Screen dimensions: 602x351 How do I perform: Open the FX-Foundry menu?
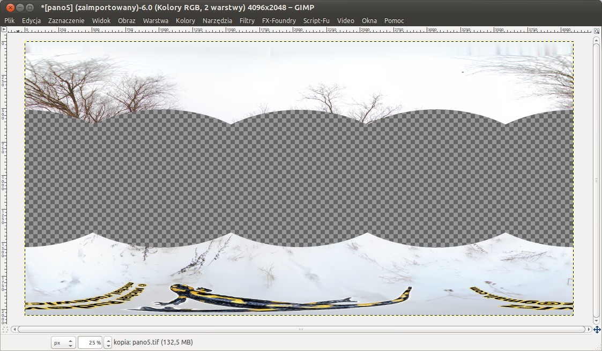pos(279,21)
